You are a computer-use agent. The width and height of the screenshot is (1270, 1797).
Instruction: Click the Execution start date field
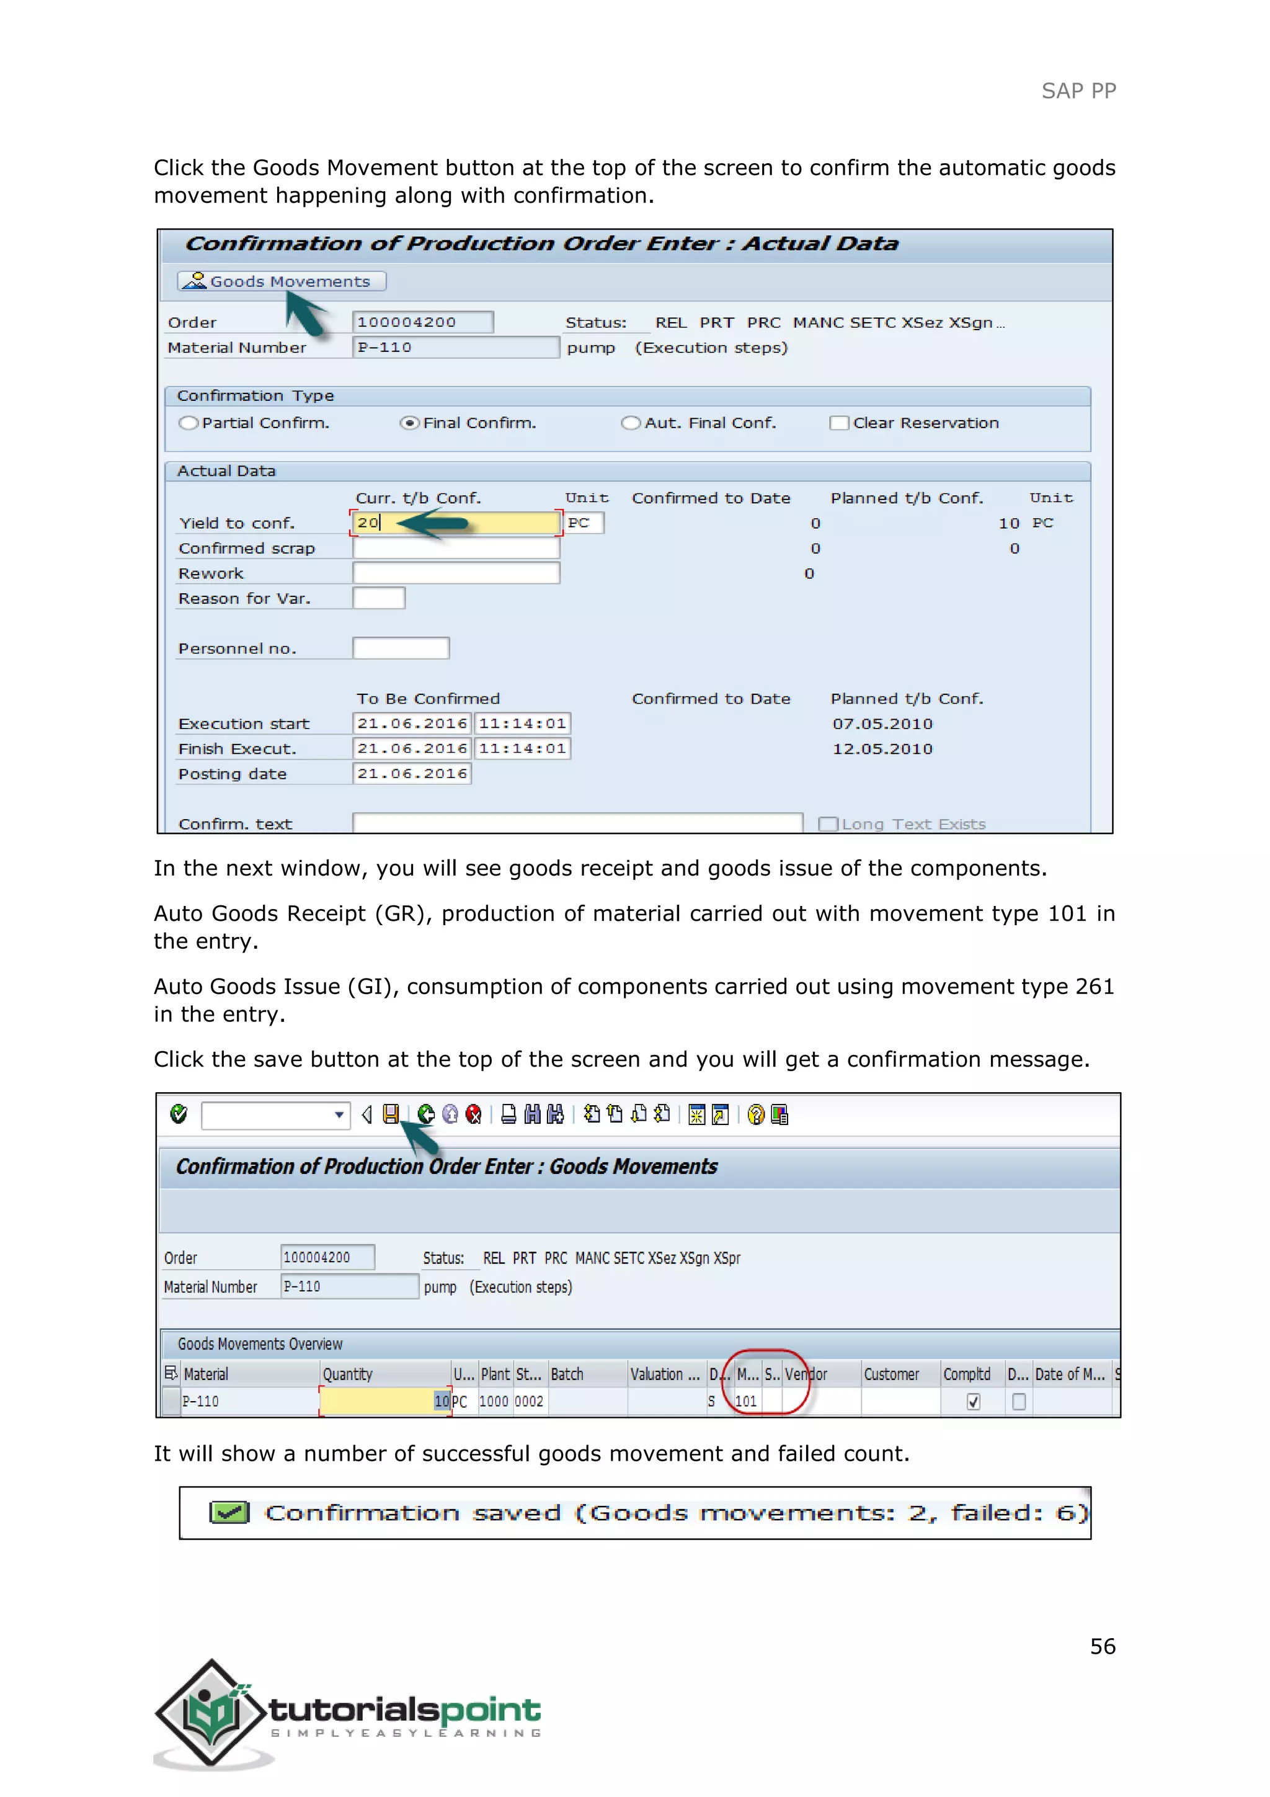pos(412,723)
